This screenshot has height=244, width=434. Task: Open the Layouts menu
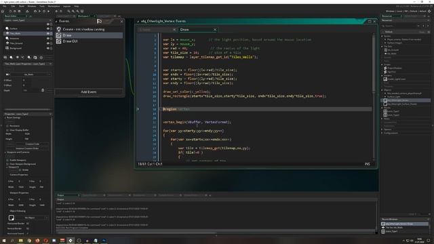66,6
